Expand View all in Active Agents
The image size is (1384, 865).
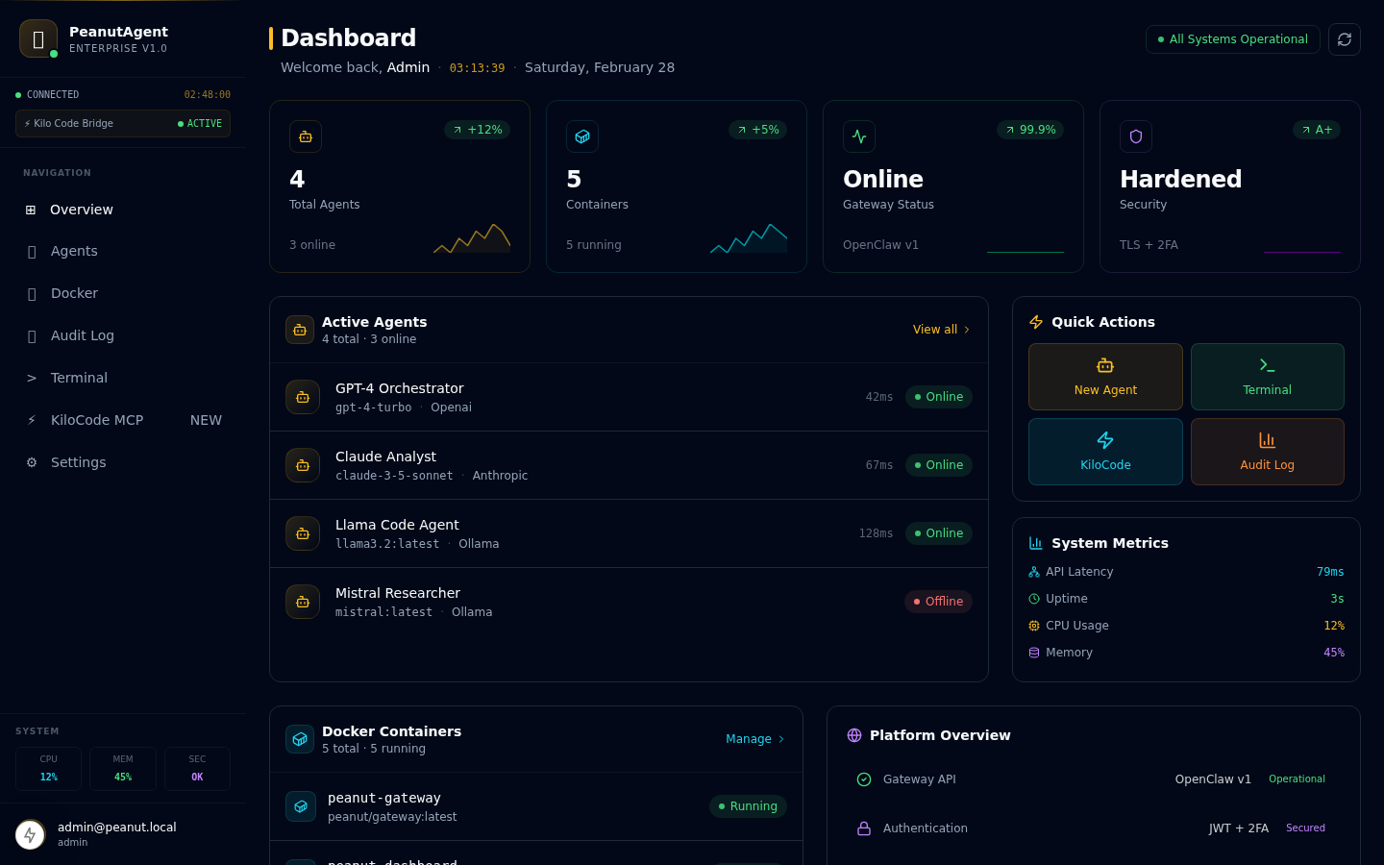point(941,329)
